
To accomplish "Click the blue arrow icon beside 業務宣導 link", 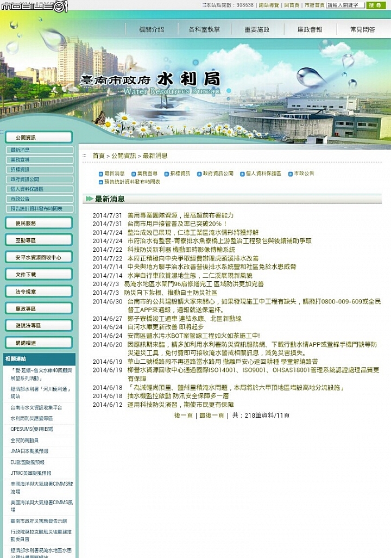I will [134, 174].
